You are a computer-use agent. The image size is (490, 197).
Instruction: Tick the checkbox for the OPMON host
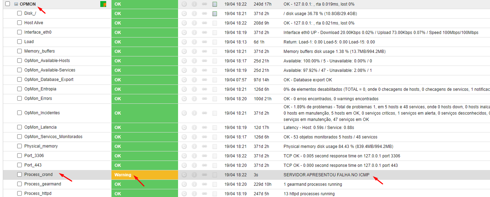coord(8,4)
